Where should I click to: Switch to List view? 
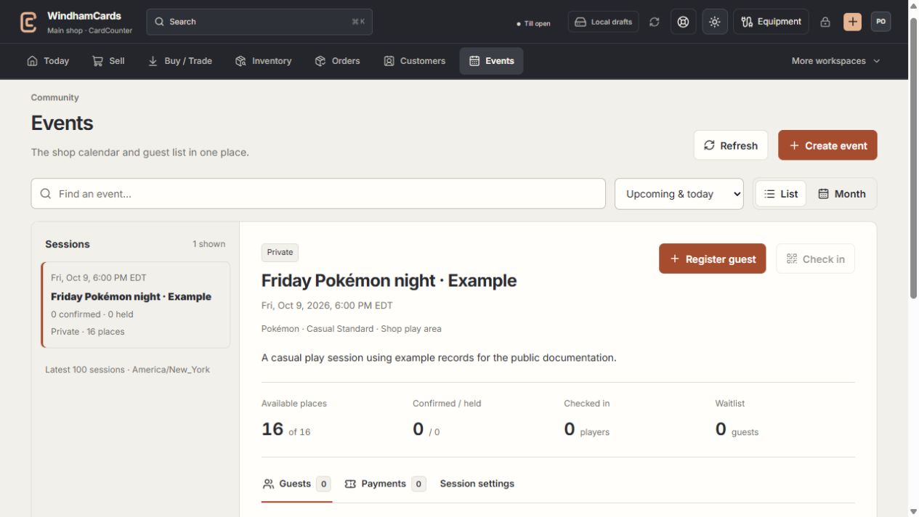(x=781, y=194)
